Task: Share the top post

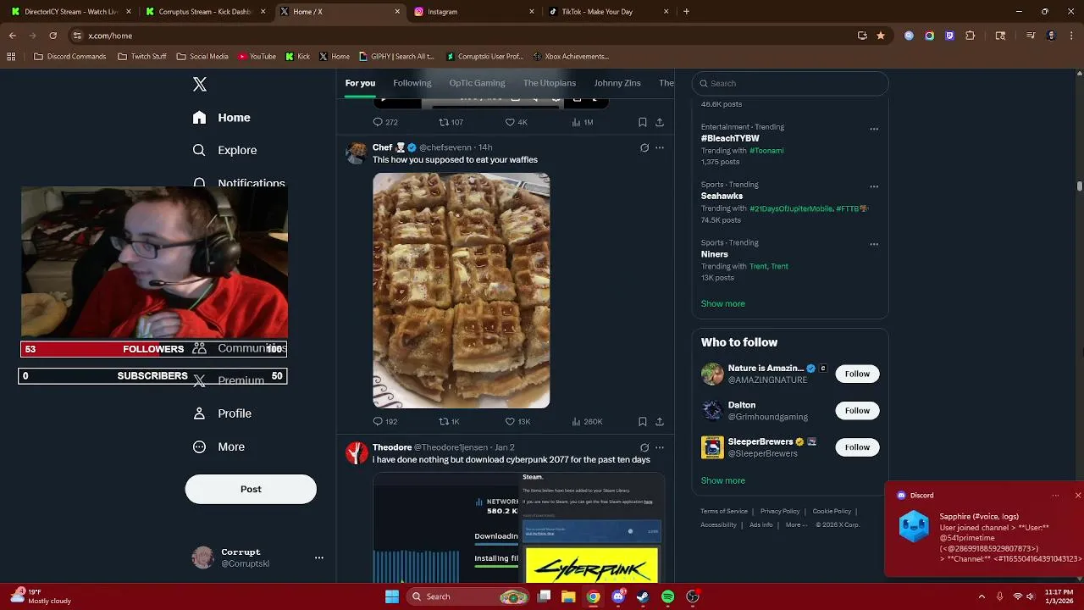Action: [x=660, y=122]
